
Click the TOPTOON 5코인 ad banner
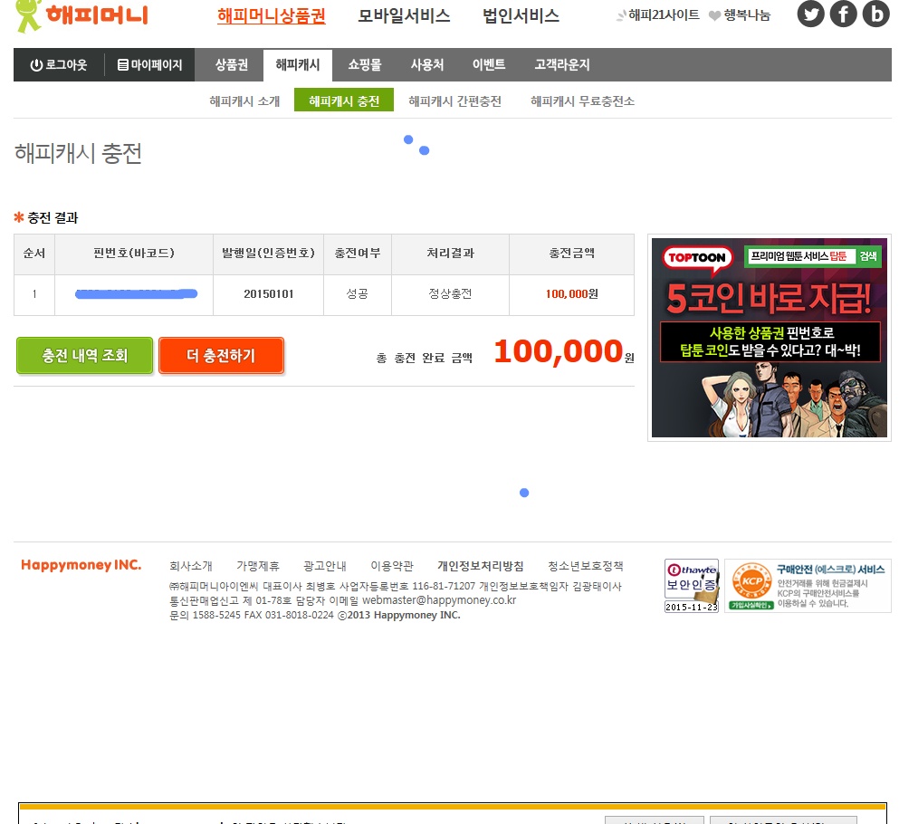point(769,339)
